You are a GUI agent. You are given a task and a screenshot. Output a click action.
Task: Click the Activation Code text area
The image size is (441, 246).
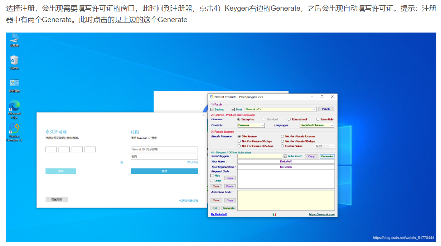pos(286,200)
